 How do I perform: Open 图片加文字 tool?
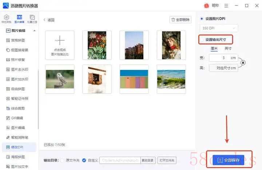coord(17,166)
